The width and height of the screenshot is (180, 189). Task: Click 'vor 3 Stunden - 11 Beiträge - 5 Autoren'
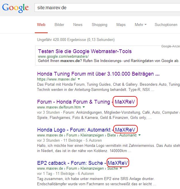[69, 141]
